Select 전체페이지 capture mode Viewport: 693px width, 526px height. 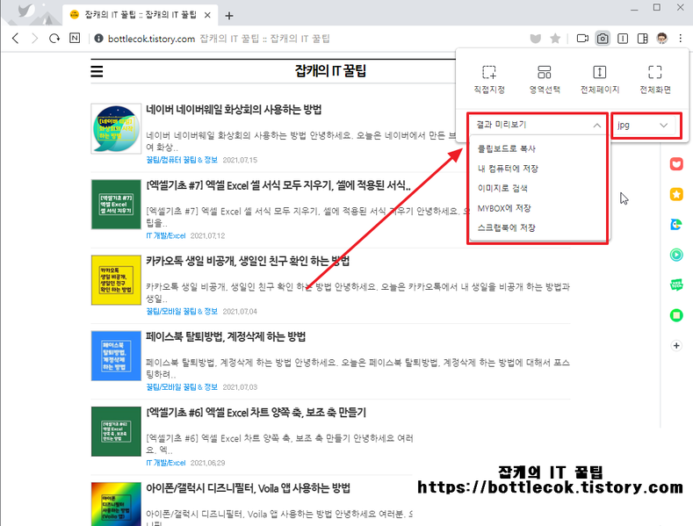point(600,80)
